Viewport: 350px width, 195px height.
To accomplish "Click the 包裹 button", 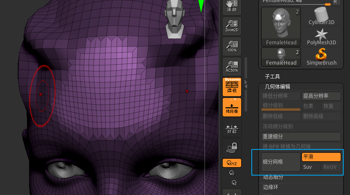I will point(311,106).
